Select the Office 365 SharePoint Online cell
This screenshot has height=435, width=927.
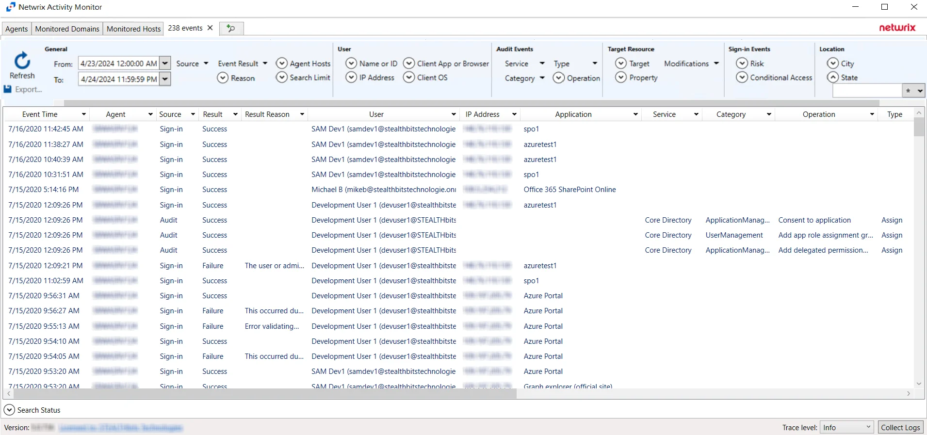click(x=569, y=190)
